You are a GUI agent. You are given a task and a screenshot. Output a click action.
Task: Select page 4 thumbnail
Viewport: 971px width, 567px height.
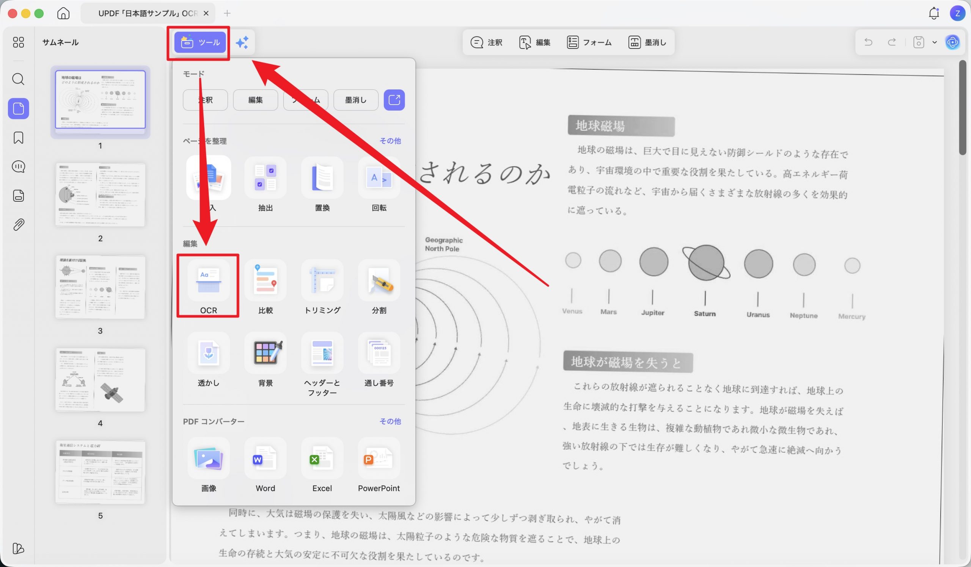coord(100,379)
